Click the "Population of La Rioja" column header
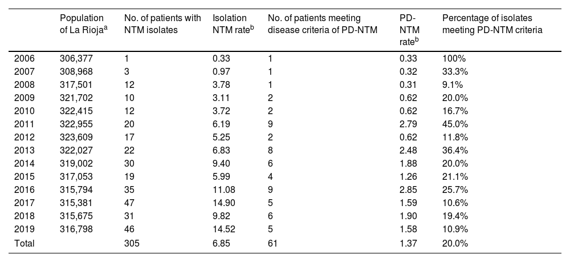This screenshot has width=570, height=262. pyautogui.click(x=82, y=23)
